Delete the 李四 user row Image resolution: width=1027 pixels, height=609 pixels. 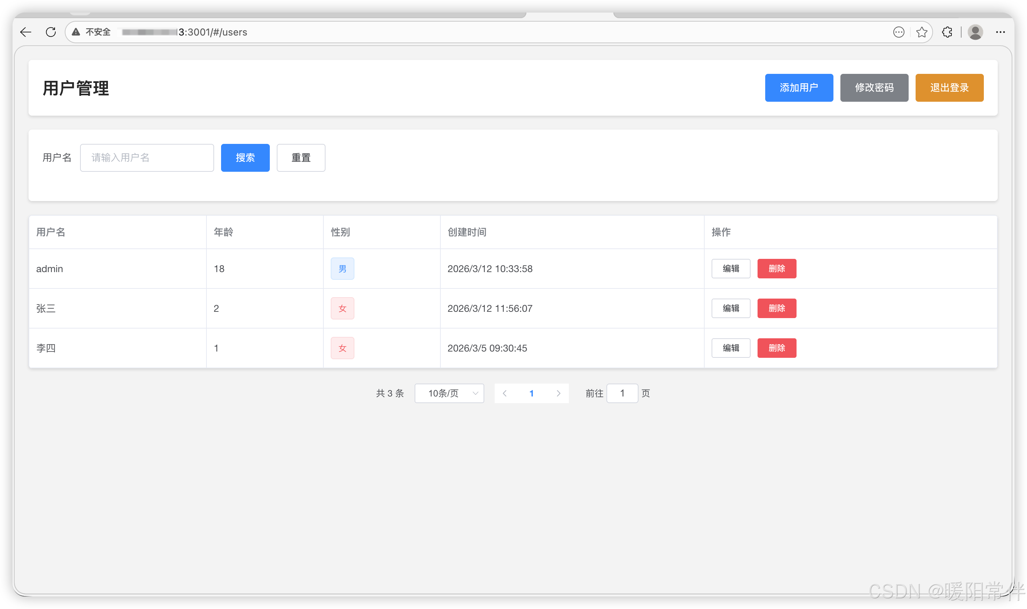click(776, 348)
